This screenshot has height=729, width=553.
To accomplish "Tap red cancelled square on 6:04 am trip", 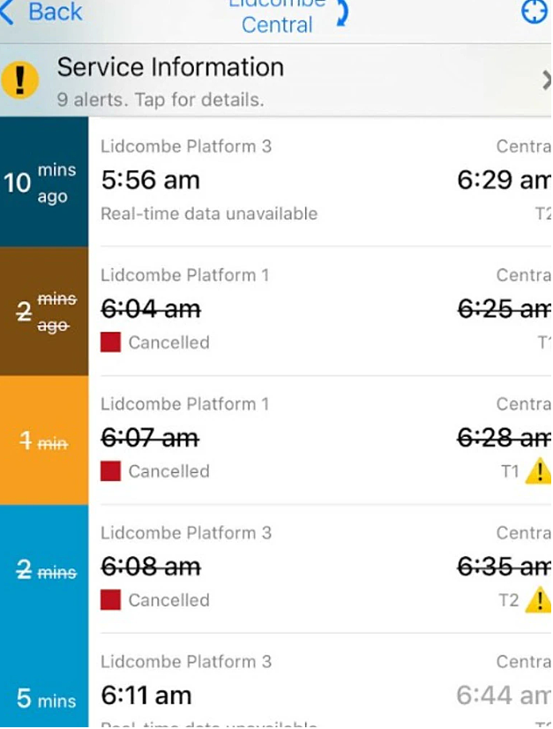I will [x=110, y=342].
